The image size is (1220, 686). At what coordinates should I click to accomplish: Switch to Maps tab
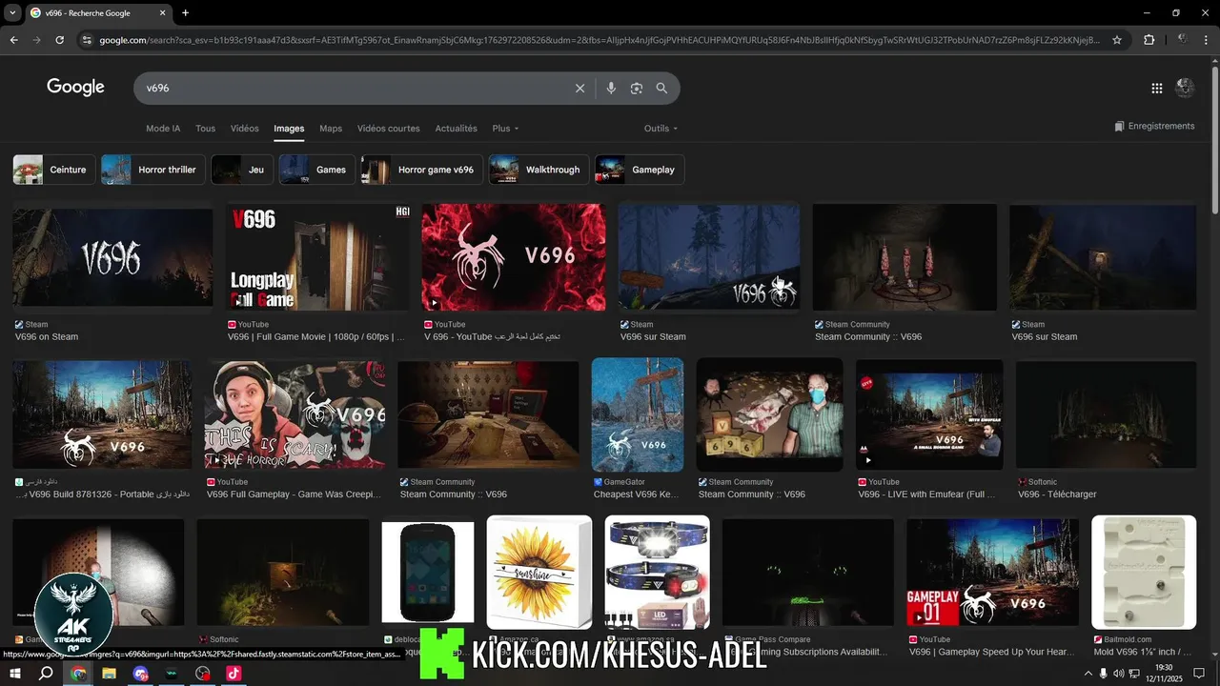coord(331,129)
